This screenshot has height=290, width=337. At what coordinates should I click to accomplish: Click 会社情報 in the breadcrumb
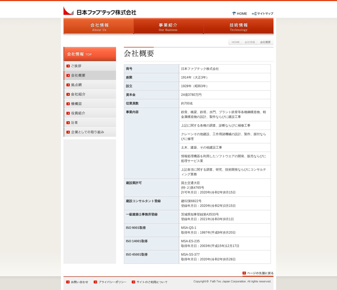(250, 42)
